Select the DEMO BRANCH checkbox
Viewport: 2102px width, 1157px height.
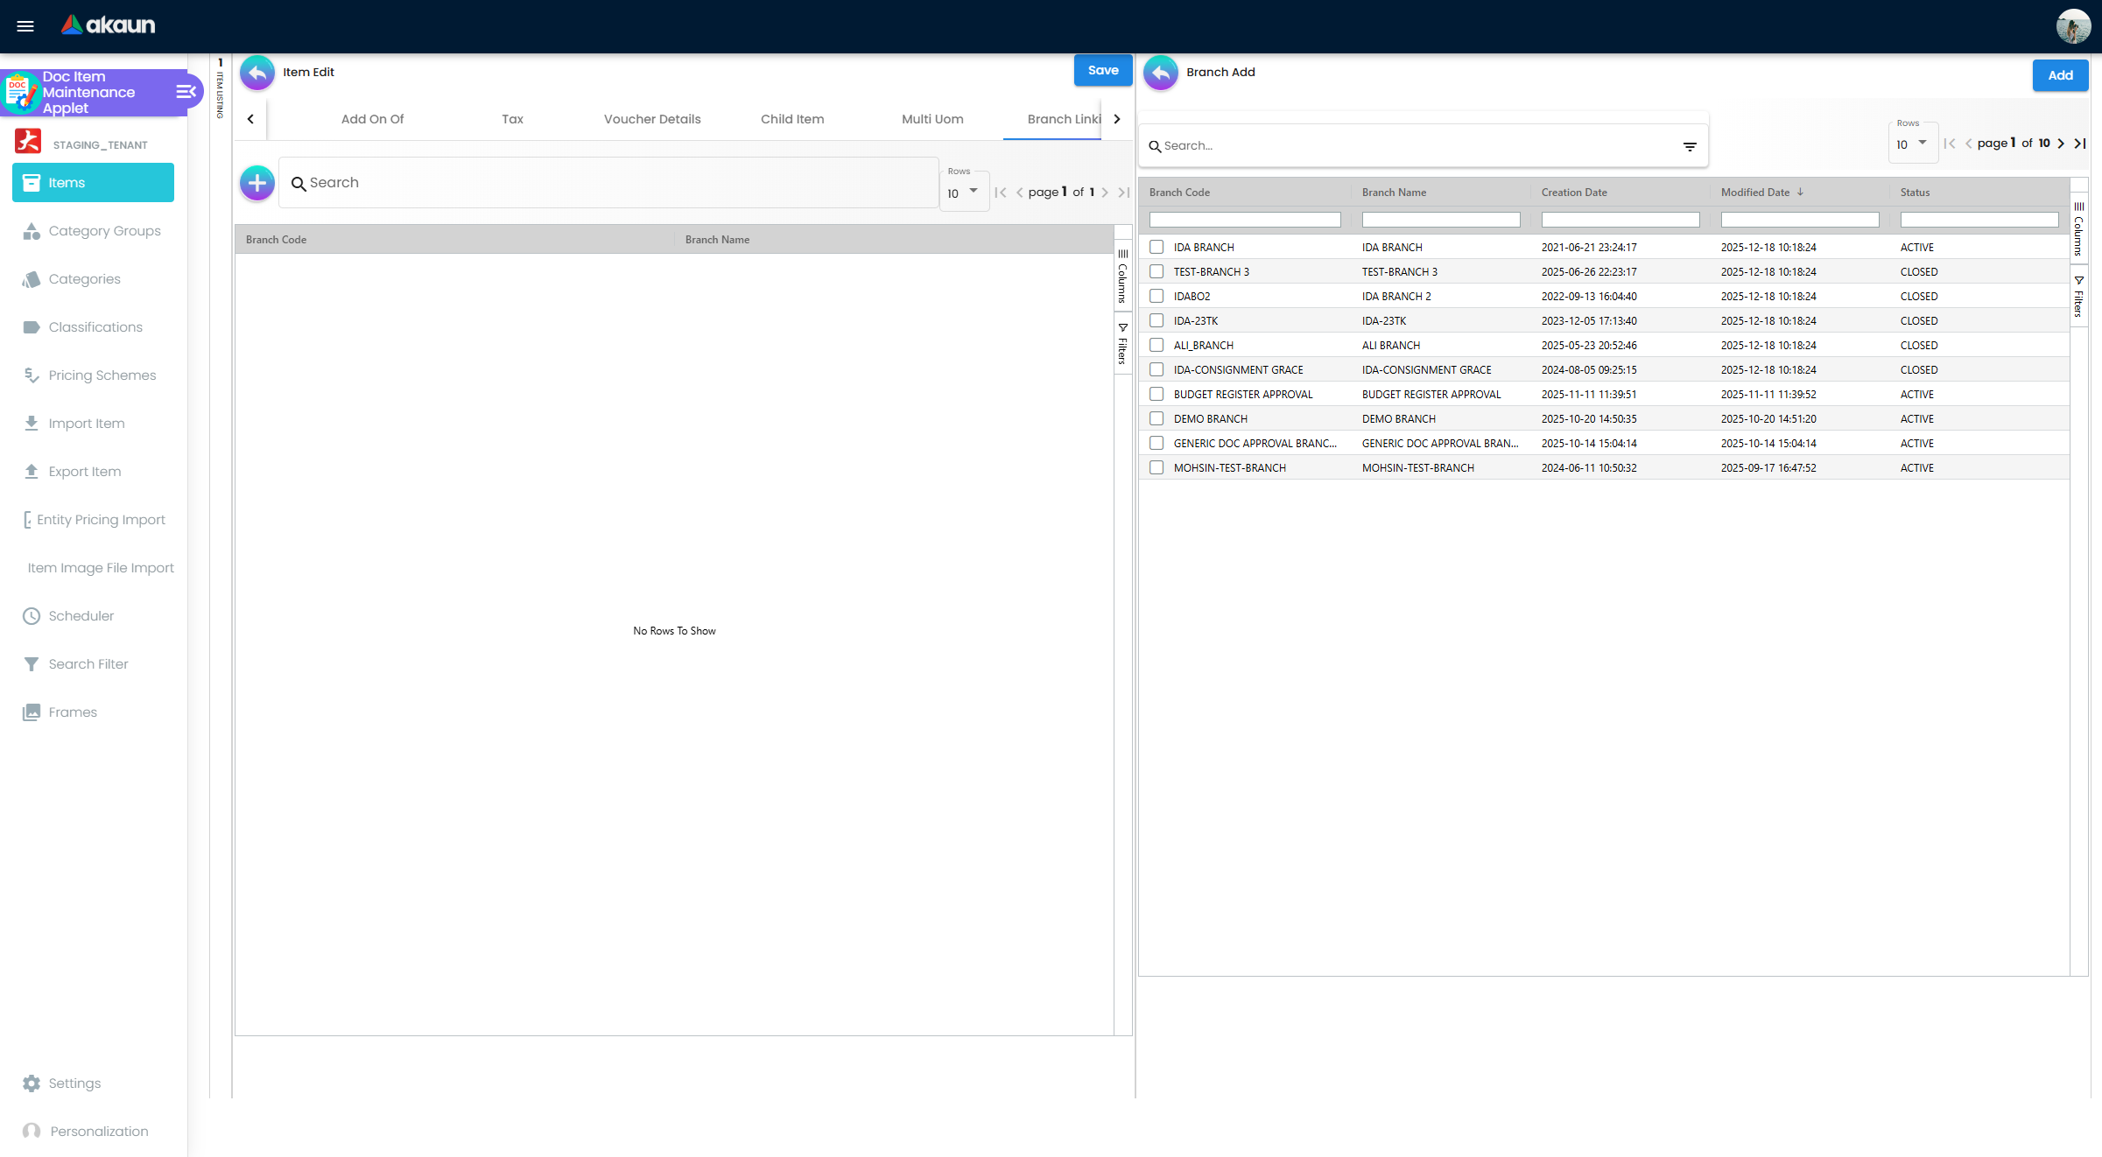coord(1156,419)
